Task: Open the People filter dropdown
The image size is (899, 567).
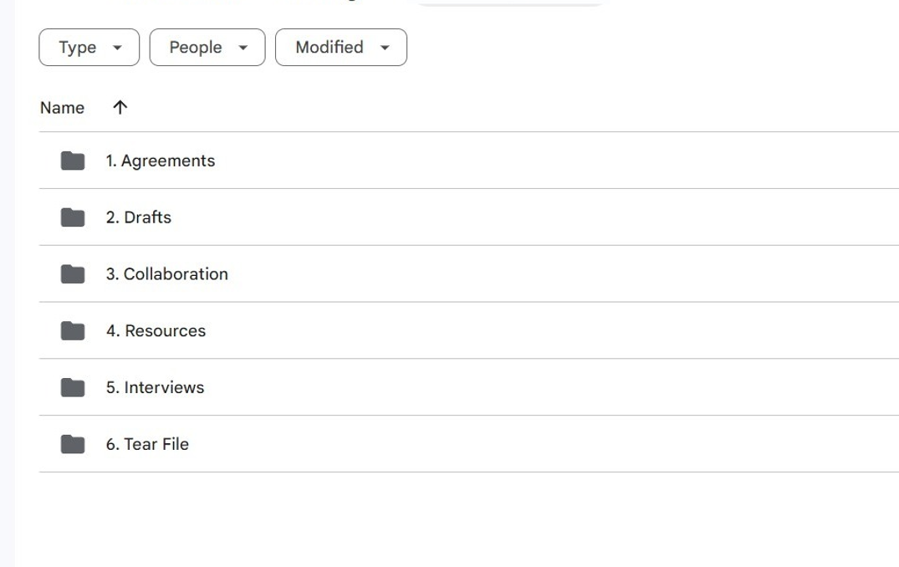Action: [x=207, y=48]
